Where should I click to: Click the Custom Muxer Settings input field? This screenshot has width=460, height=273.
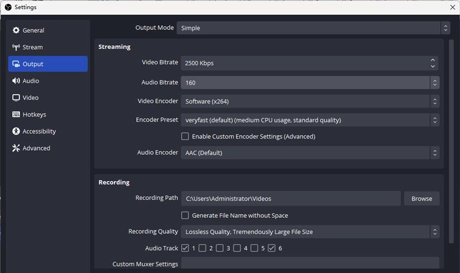309,264
